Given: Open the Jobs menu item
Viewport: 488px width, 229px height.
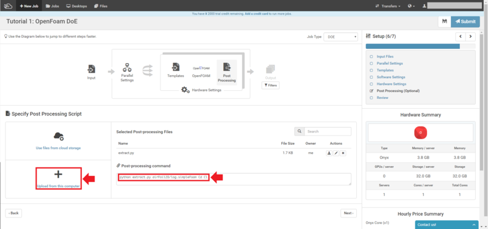Looking at the screenshot, I should click(x=52, y=6).
